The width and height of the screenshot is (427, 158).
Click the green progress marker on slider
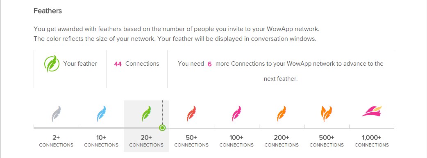coord(162,128)
